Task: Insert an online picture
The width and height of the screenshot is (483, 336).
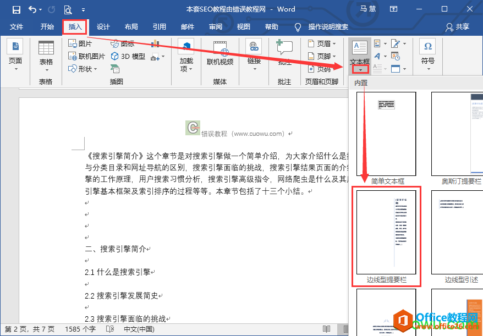Action: tap(86, 56)
